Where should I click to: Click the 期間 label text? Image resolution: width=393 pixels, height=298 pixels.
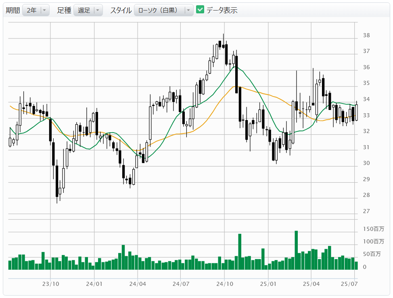[x=13, y=10]
